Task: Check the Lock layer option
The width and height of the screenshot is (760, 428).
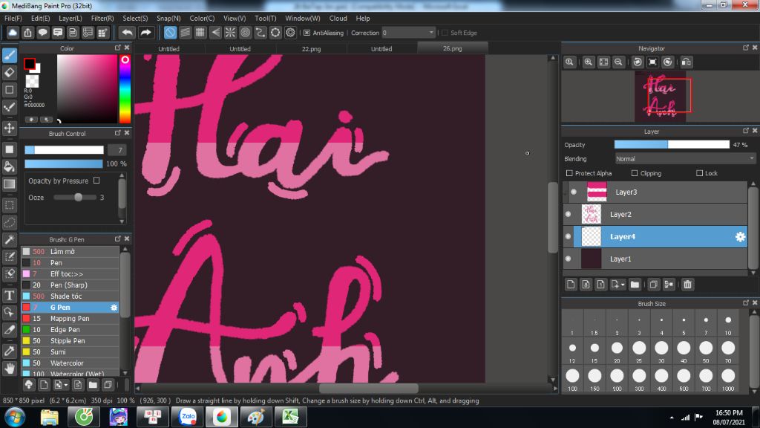Action: pyautogui.click(x=699, y=173)
